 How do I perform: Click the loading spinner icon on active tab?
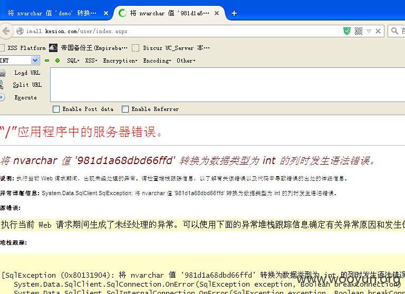[122, 13]
